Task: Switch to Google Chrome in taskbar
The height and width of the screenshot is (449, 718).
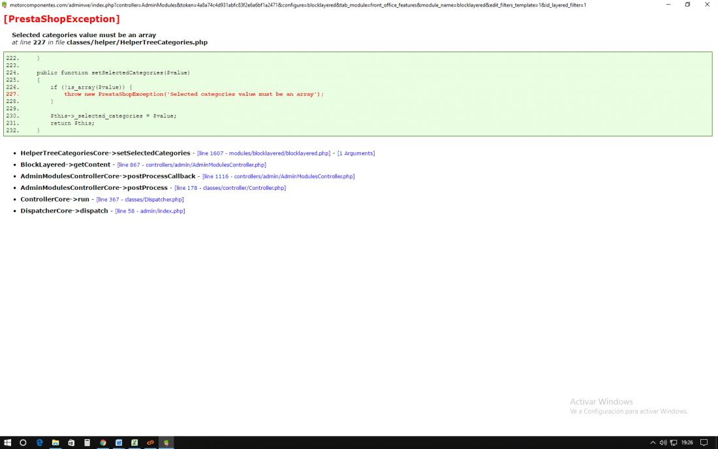Action: (103, 442)
